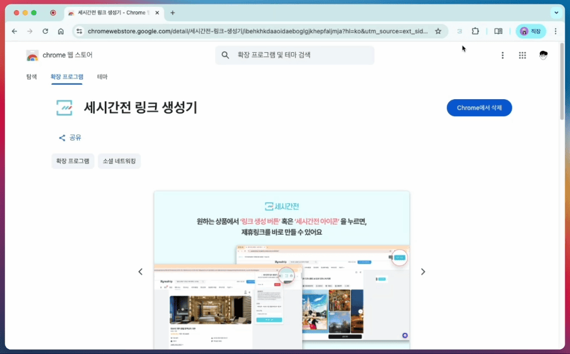This screenshot has height=354, width=570.
Task: Select the 세시간전 링크 생성기 browser tab
Action: pos(114,13)
